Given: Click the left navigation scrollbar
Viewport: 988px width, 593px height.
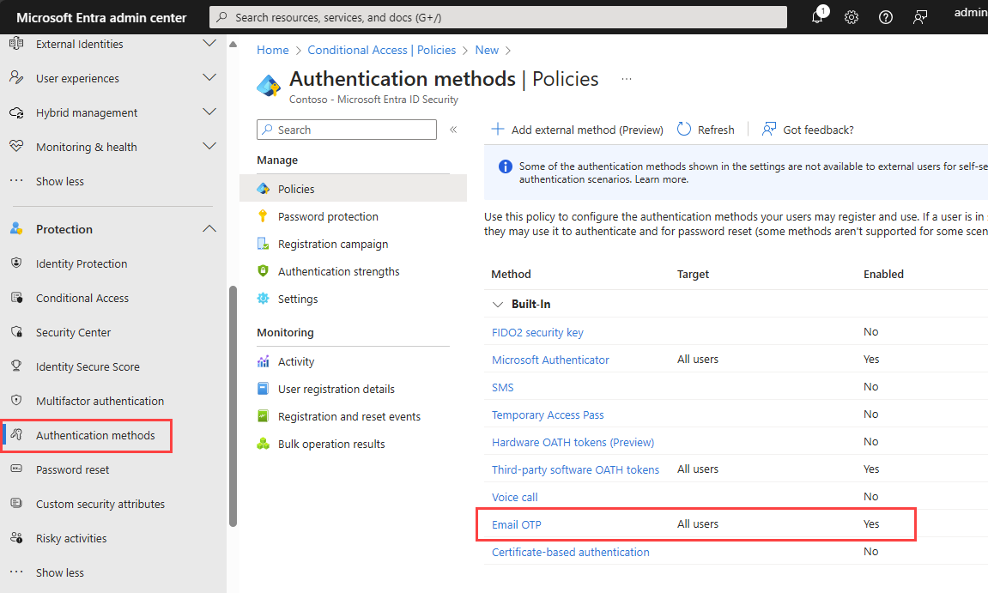Looking at the screenshot, I should 233,405.
